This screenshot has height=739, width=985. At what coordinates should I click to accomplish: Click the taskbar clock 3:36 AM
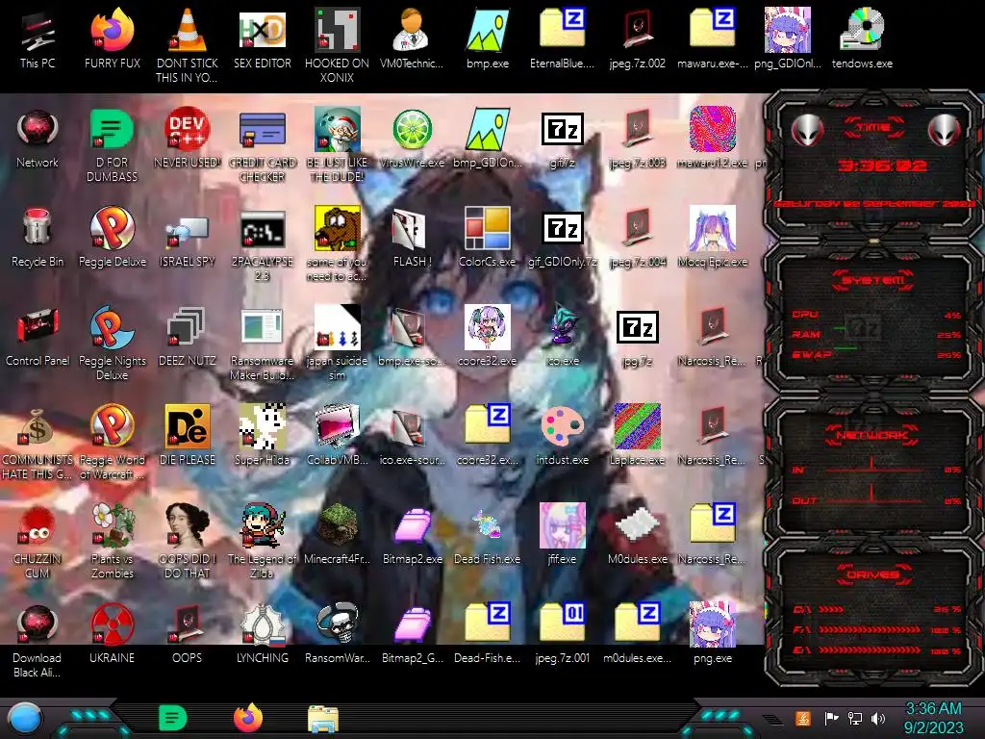click(x=933, y=718)
